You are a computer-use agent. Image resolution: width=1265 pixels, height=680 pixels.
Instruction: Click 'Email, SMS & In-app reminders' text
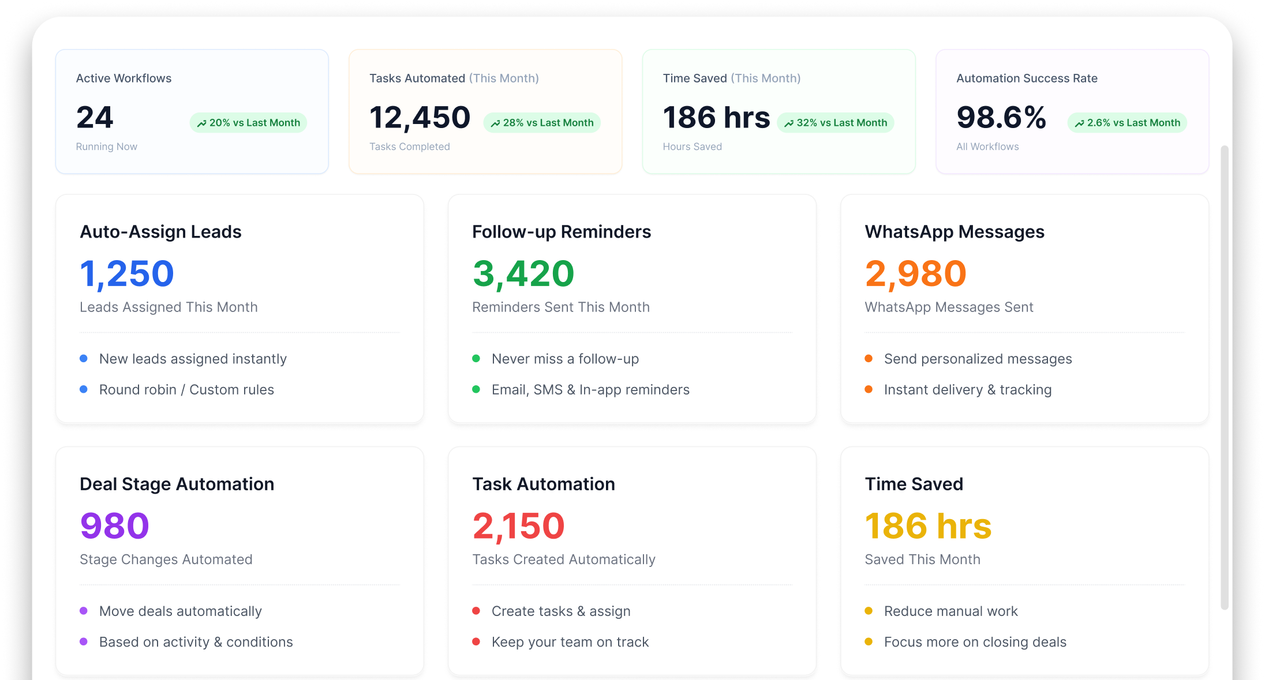(590, 390)
